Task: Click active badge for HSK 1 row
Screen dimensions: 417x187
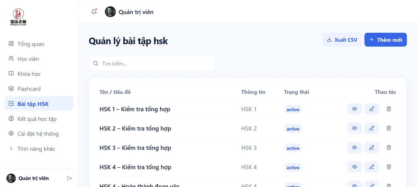Action: coord(293,110)
